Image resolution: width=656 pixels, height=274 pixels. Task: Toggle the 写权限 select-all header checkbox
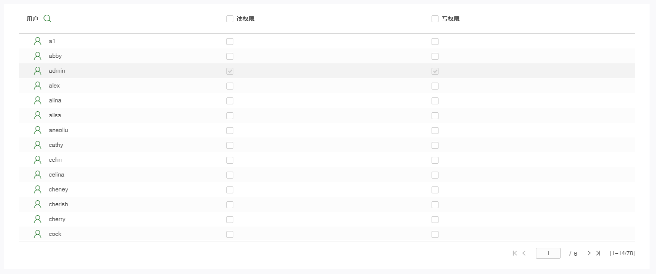435,19
